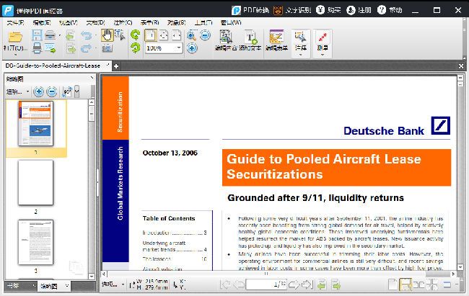Switch to the 书签 bookmarks panel tab
The image size is (469, 296).
21,286
